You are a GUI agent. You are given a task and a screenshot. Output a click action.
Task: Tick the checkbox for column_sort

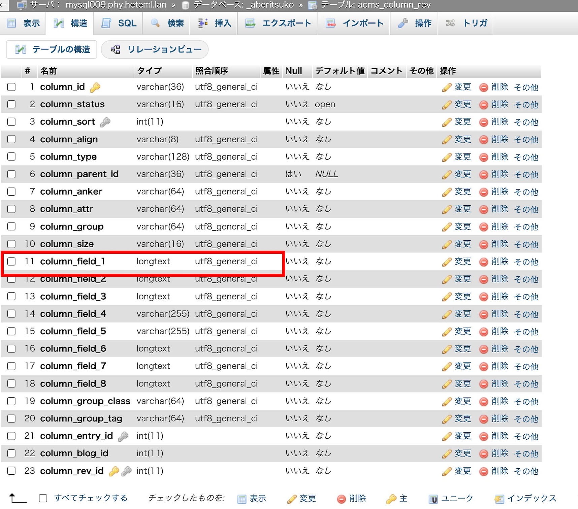point(11,122)
